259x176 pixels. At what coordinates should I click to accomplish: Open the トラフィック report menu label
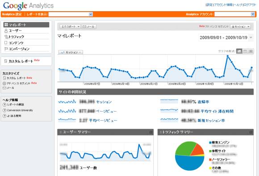coord(17,37)
